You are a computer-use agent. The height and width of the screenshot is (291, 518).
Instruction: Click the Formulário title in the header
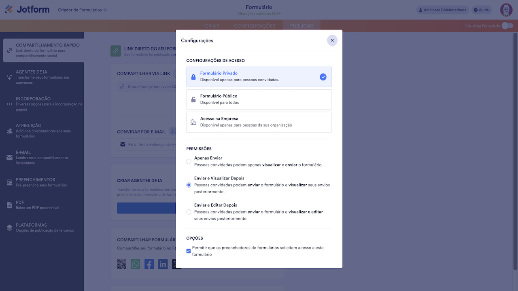[x=259, y=7]
